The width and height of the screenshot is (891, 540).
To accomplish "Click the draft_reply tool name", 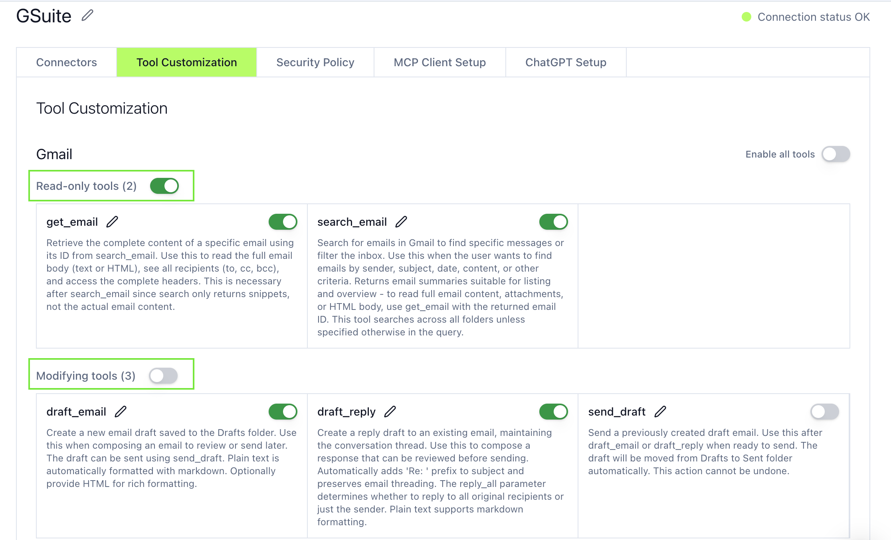I will pyautogui.click(x=346, y=412).
